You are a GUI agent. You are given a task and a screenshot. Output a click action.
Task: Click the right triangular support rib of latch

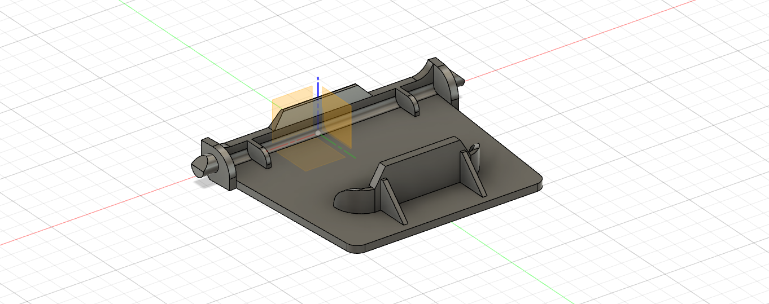tap(472, 174)
